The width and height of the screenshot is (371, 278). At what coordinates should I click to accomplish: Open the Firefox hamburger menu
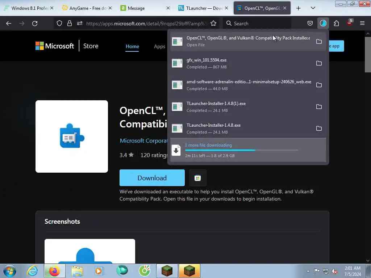coord(362,23)
